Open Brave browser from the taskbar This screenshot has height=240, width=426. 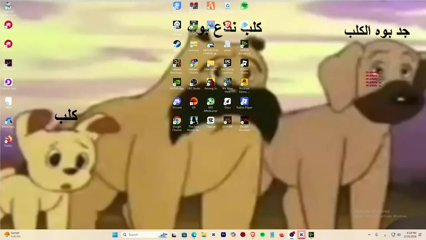tap(253, 235)
